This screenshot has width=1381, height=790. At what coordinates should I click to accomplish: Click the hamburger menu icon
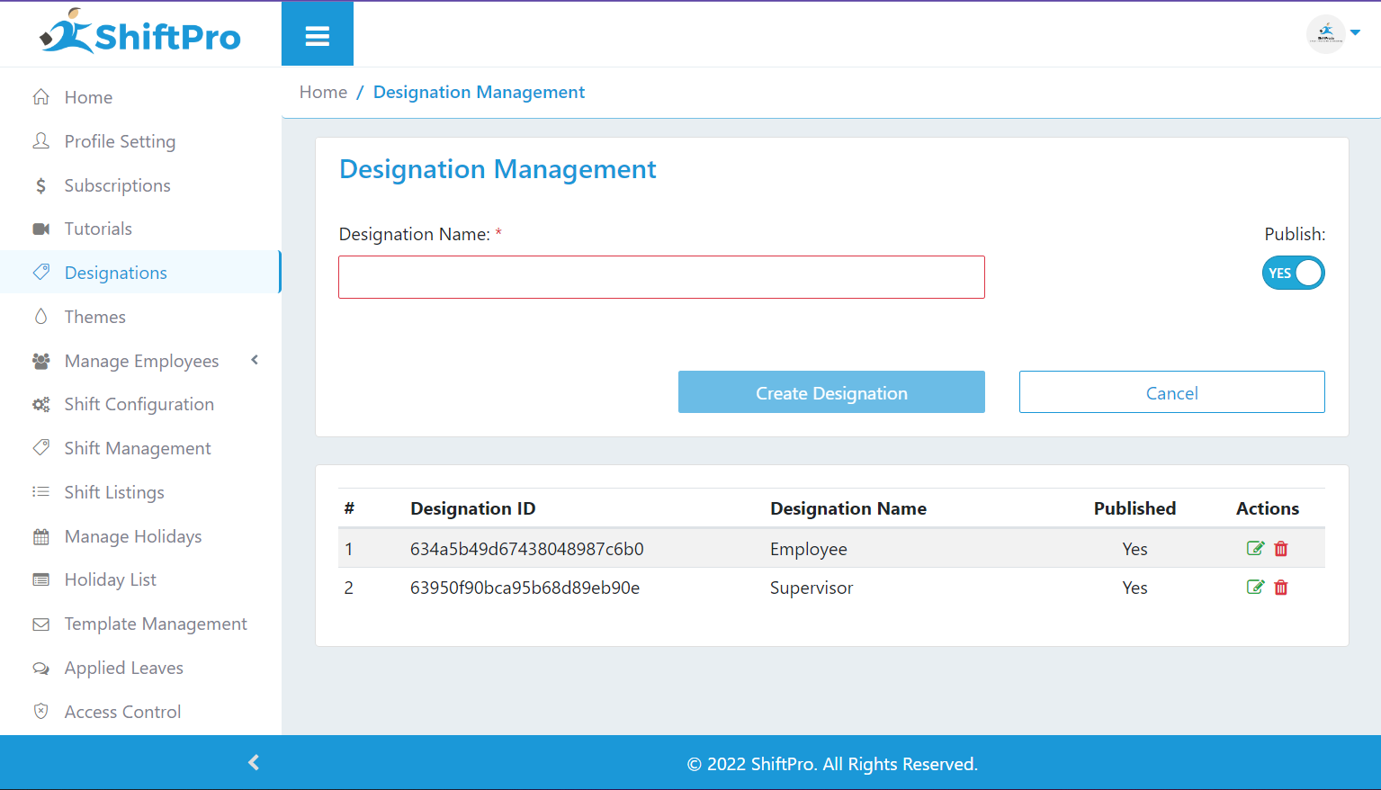[x=317, y=36]
